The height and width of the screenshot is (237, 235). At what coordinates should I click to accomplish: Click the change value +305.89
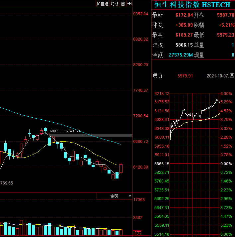(x=184, y=25)
